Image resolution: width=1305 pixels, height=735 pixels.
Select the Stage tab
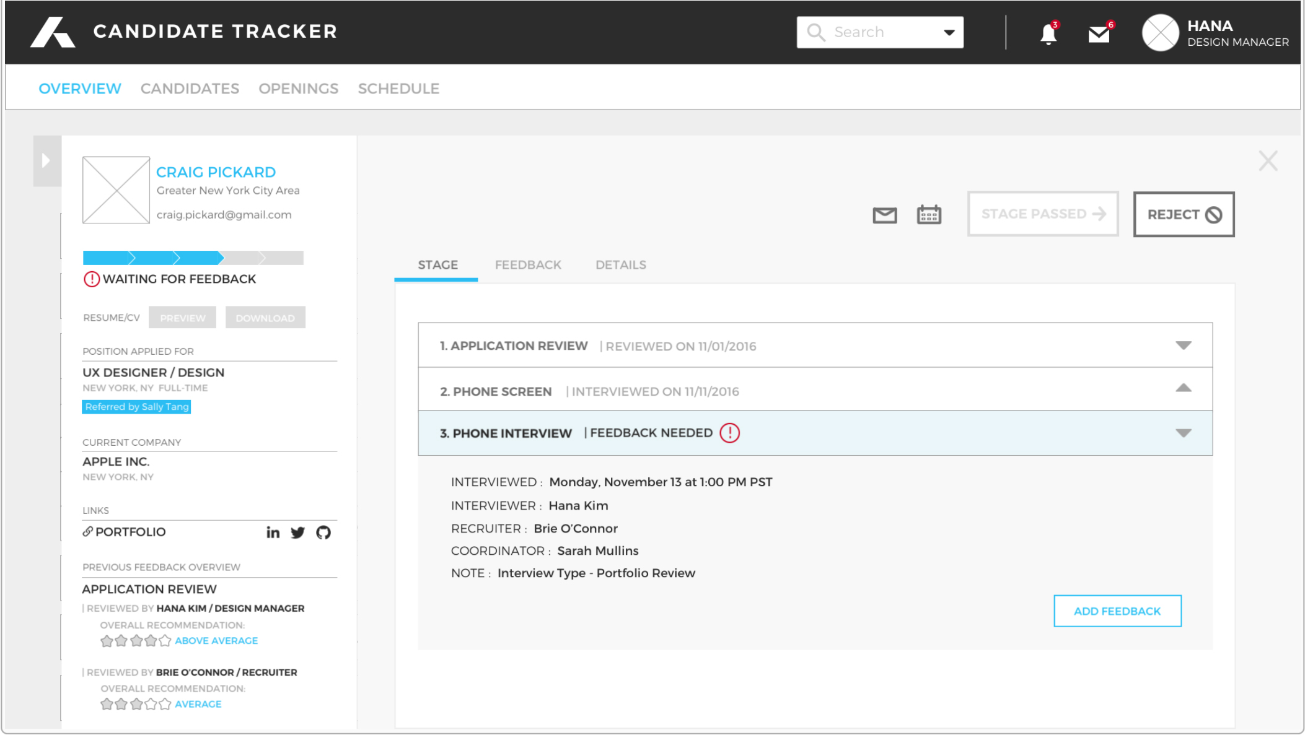(x=437, y=265)
